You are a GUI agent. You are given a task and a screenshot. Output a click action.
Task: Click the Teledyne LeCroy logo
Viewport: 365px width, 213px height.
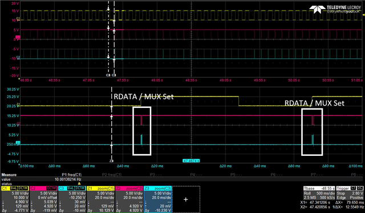tap(335, 10)
